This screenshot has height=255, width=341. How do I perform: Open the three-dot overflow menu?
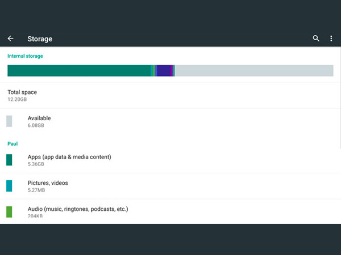pos(331,39)
